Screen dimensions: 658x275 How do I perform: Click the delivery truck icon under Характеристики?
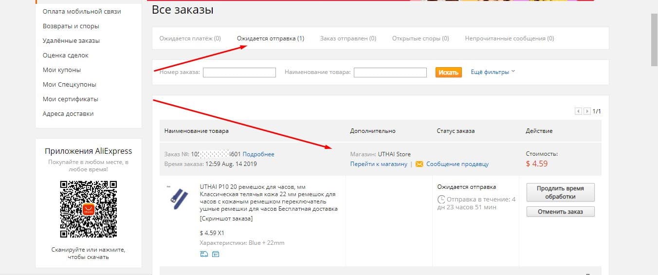[204, 254]
